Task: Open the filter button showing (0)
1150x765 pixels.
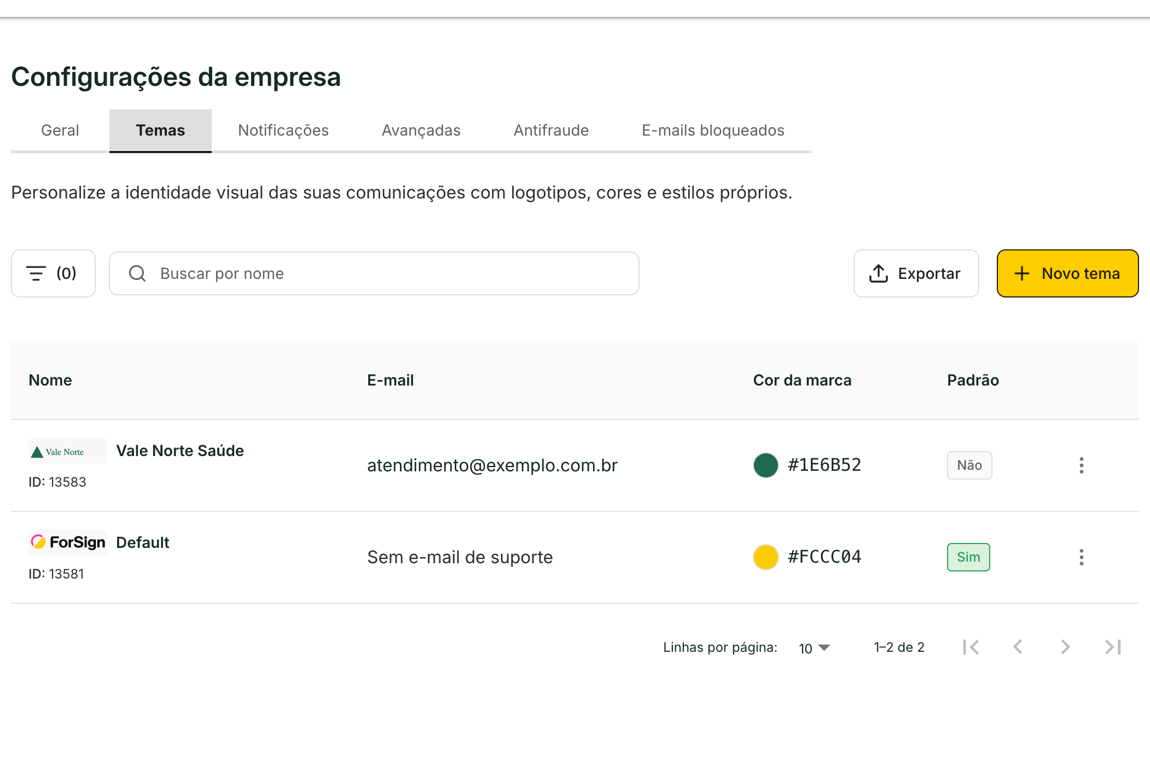Action: (x=53, y=273)
